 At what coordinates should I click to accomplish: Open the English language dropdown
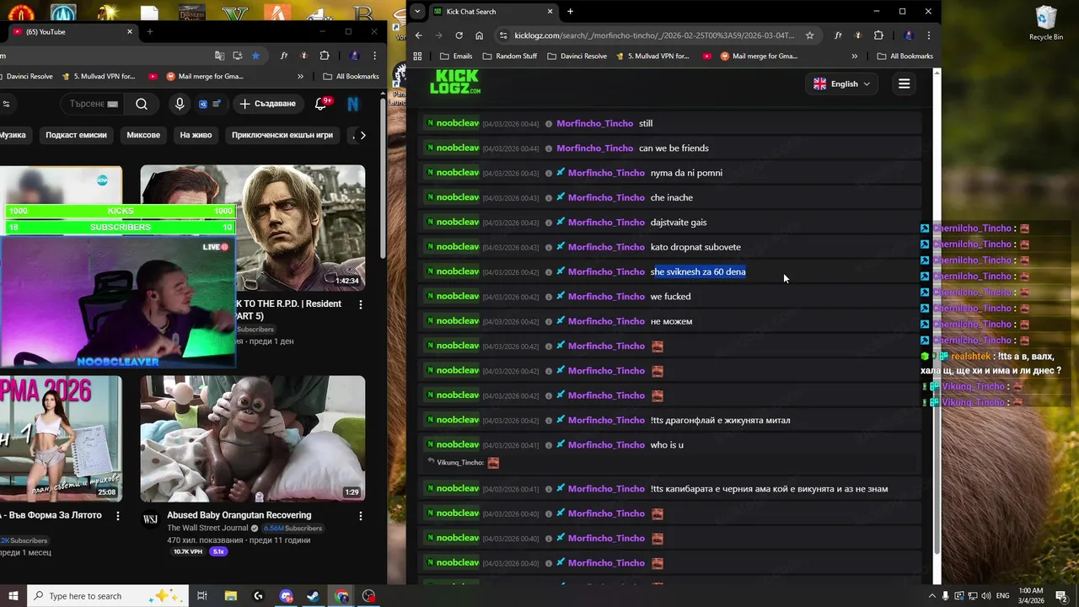(x=841, y=83)
